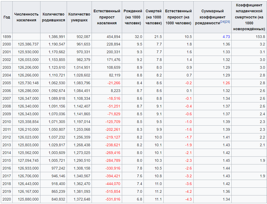Click deaths value 1,142,407

click(82, 106)
